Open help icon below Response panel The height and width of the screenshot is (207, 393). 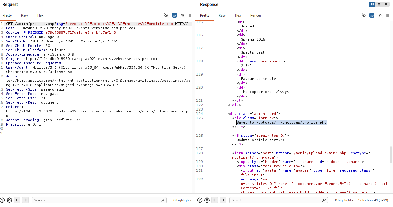[x=200, y=200]
